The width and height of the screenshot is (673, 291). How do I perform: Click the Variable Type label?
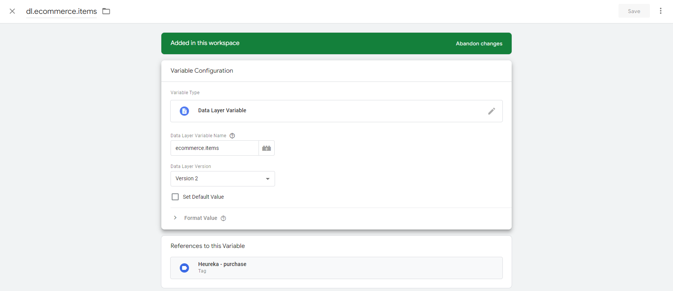[185, 93]
